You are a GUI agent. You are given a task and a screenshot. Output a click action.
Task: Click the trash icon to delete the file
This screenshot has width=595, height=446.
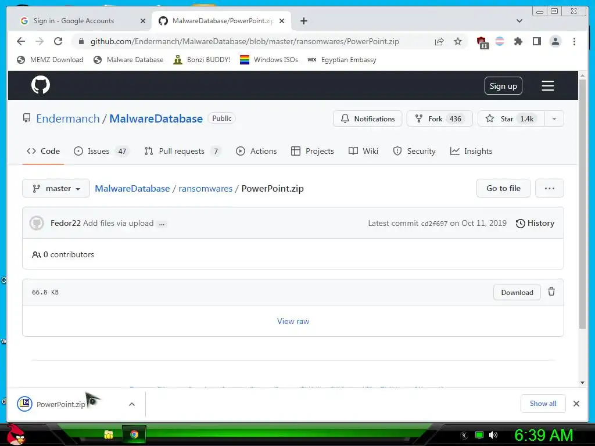(551, 292)
